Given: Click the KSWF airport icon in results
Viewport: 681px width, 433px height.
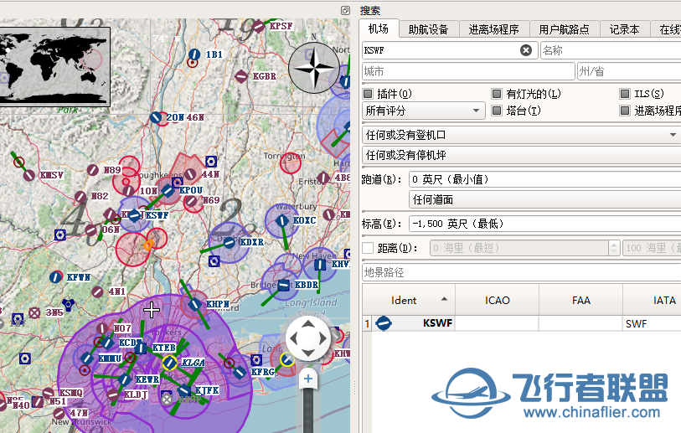Looking at the screenshot, I should click(384, 323).
